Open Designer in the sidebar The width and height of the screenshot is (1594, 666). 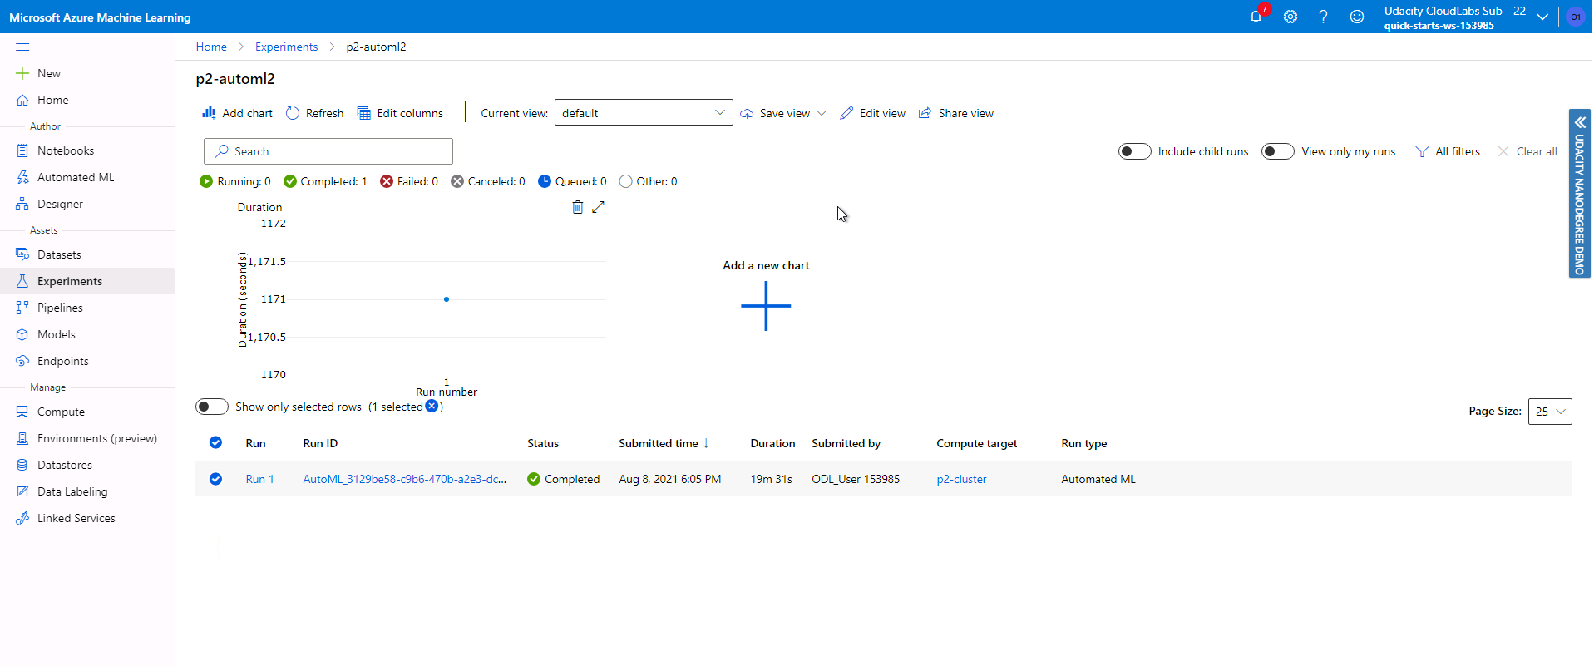pos(60,204)
